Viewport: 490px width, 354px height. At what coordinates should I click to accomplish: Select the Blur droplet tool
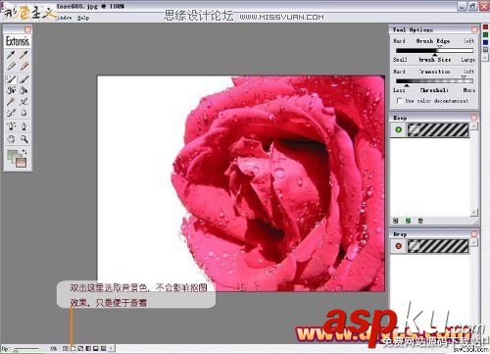point(24,113)
